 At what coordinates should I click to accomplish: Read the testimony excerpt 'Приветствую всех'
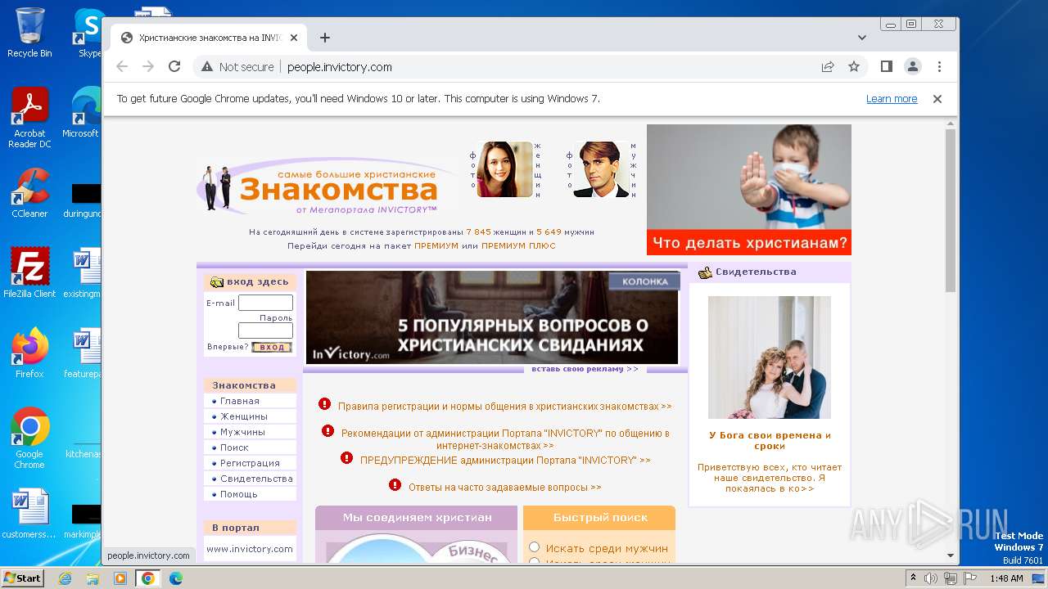[770, 478]
